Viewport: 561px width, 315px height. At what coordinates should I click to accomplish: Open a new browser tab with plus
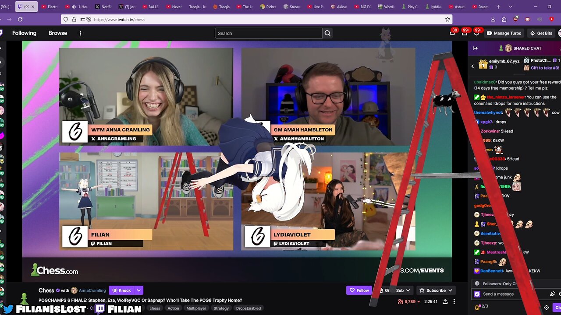[498, 7]
